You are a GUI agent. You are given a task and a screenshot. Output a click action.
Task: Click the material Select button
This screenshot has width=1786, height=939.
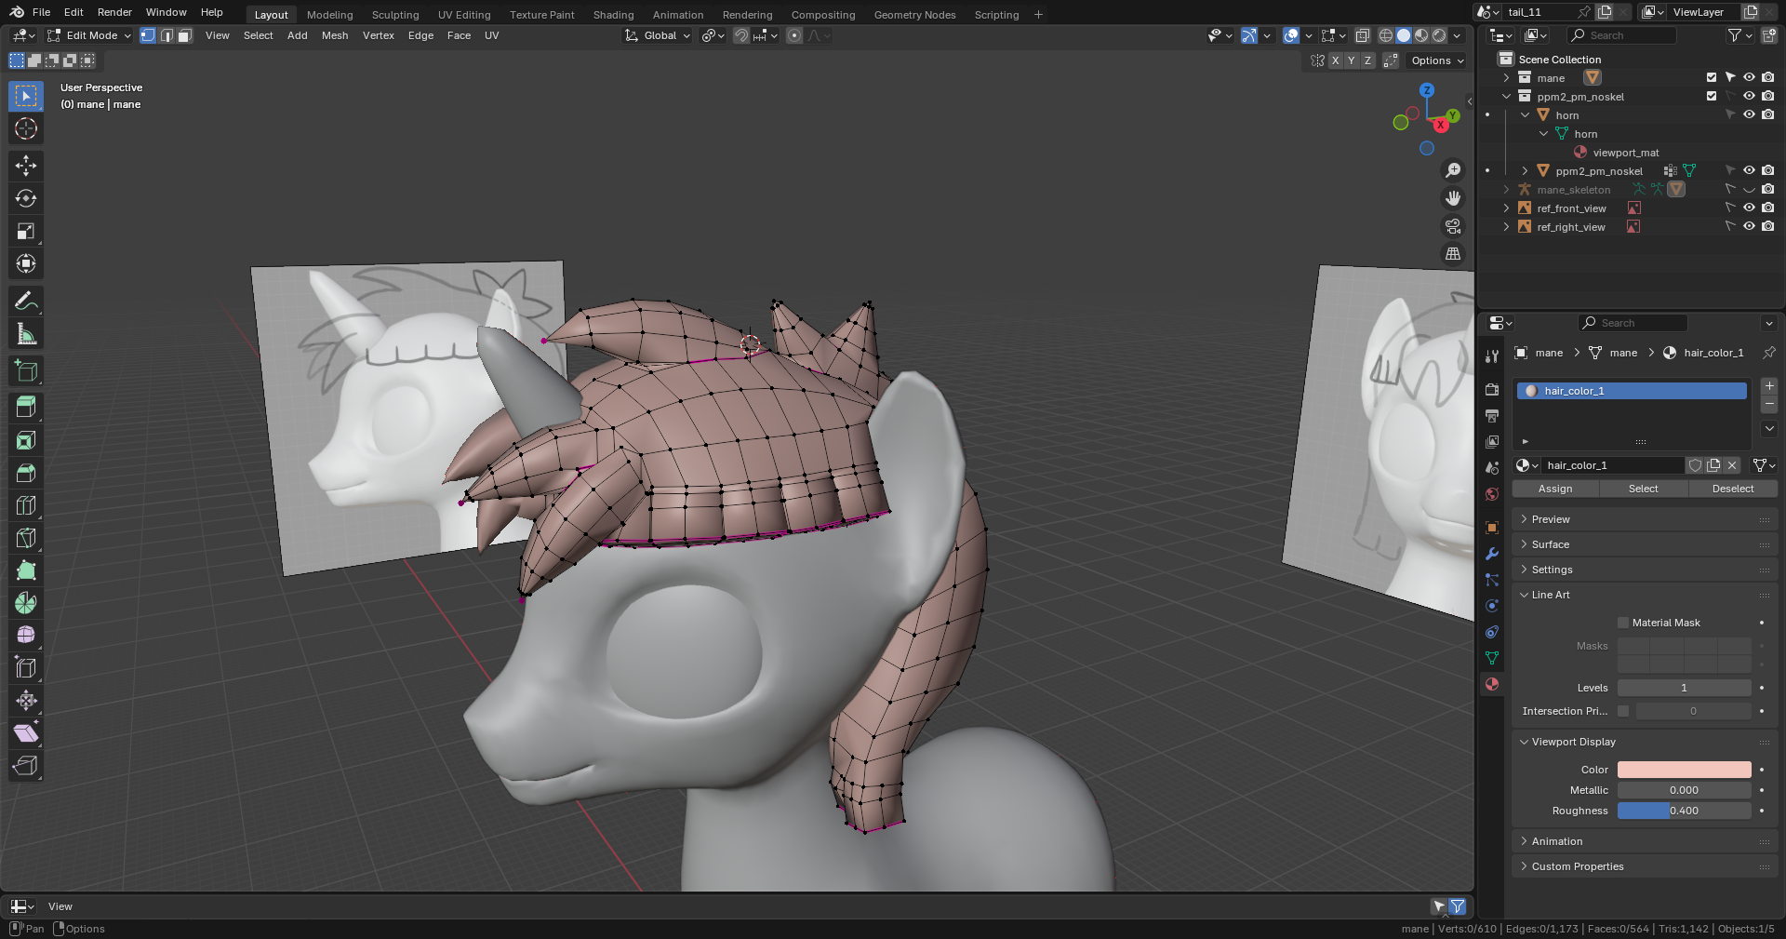(x=1643, y=489)
